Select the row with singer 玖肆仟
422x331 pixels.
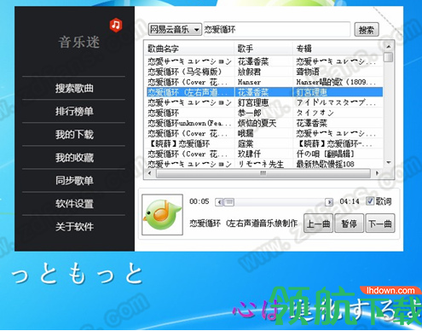(264, 154)
